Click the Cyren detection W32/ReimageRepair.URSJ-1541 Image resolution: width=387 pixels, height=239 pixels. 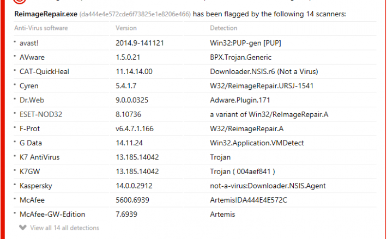262,86
